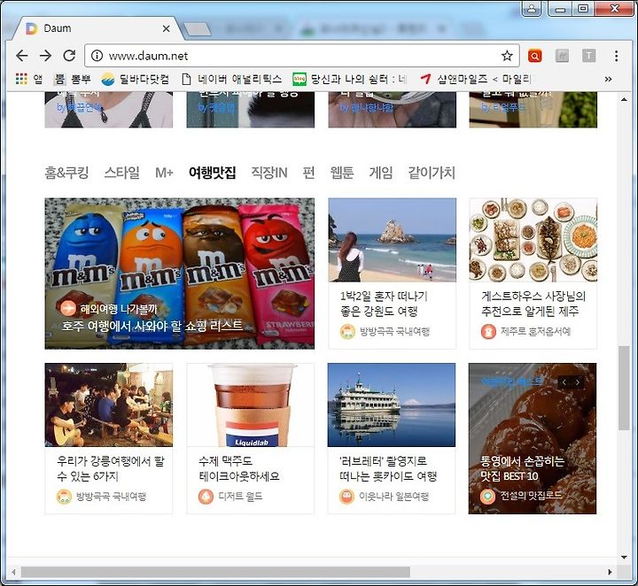This screenshot has width=638, height=586.
Task: Open the 네이버 애널리틱스 bookmark
Action: click(x=231, y=79)
